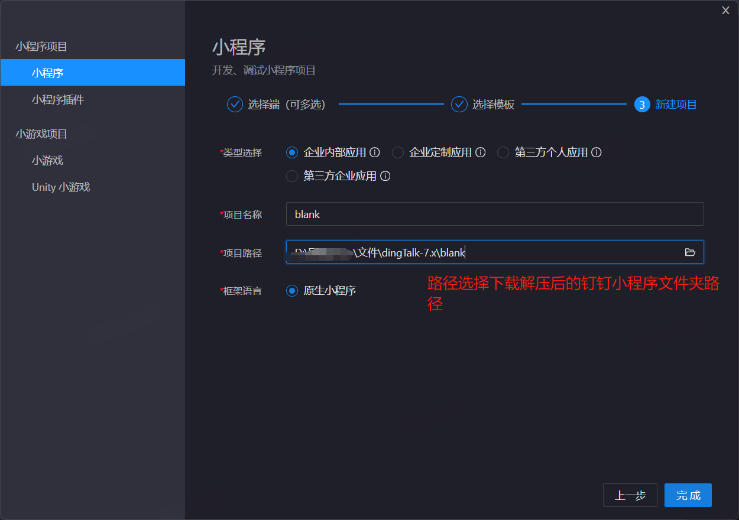Select 原生小程序 framework radio button
This screenshot has height=520, width=739.
click(x=291, y=291)
